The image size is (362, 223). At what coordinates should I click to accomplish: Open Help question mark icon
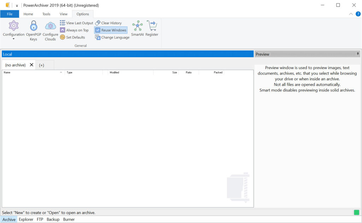click(x=358, y=14)
